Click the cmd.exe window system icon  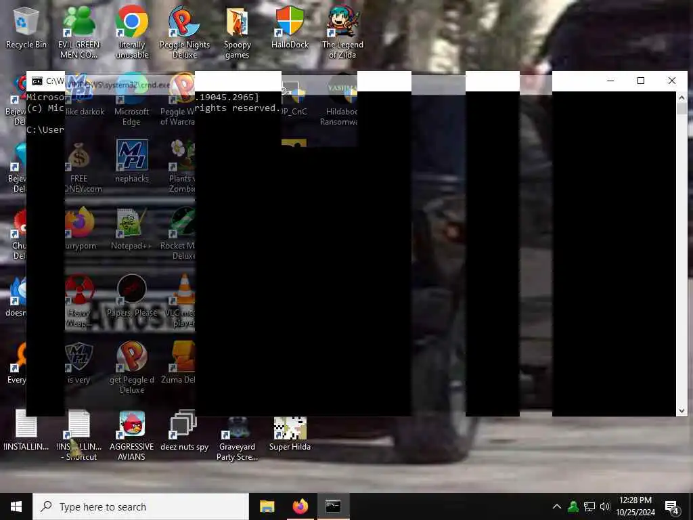coord(37,81)
